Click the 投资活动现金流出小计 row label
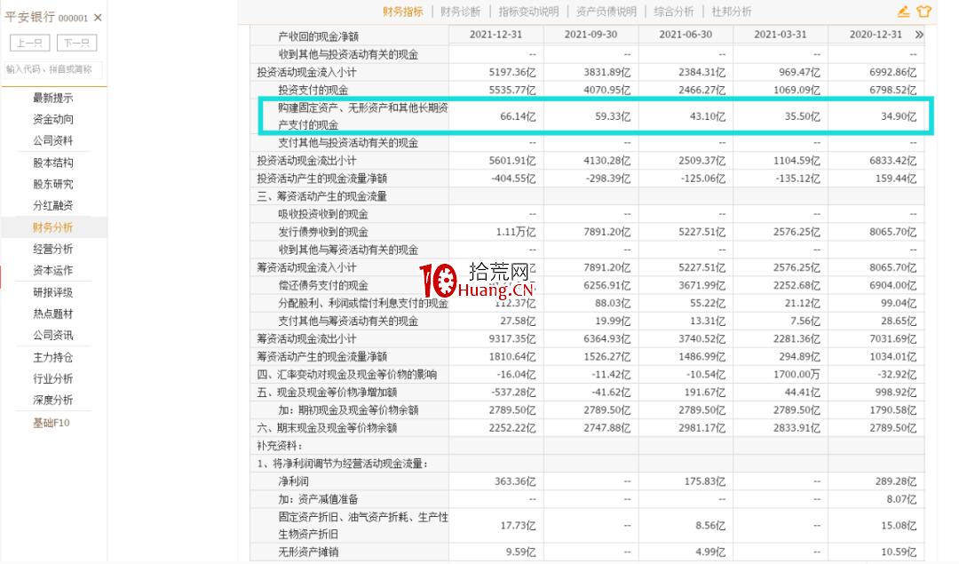The image size is (959, 564). coord(306,161)
